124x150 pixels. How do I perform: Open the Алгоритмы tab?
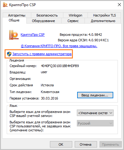point(17,15)
